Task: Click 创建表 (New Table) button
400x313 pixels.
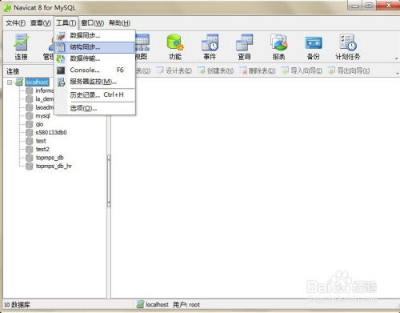Action: click(x=215, y=70)
